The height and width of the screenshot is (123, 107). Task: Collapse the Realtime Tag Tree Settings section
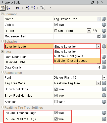coord(2,107)
